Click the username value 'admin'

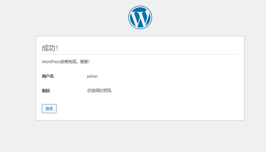[x=92, y=76]
